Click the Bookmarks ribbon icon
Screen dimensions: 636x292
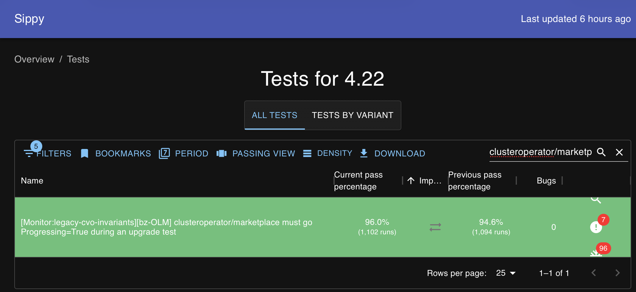pyautogui.click(x=85, y=153)
